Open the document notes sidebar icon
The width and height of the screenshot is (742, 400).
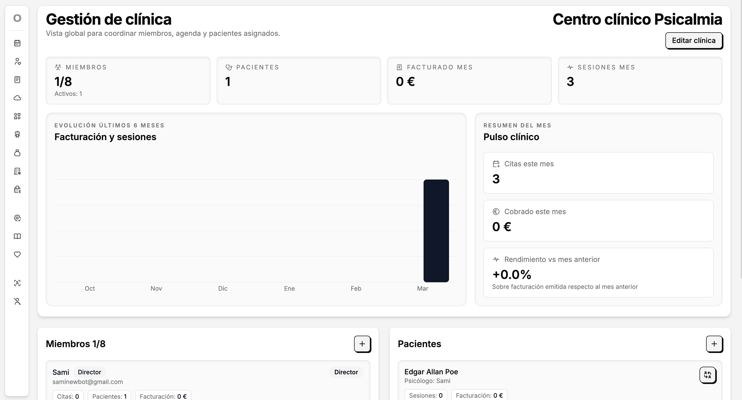tap(17, 80)
